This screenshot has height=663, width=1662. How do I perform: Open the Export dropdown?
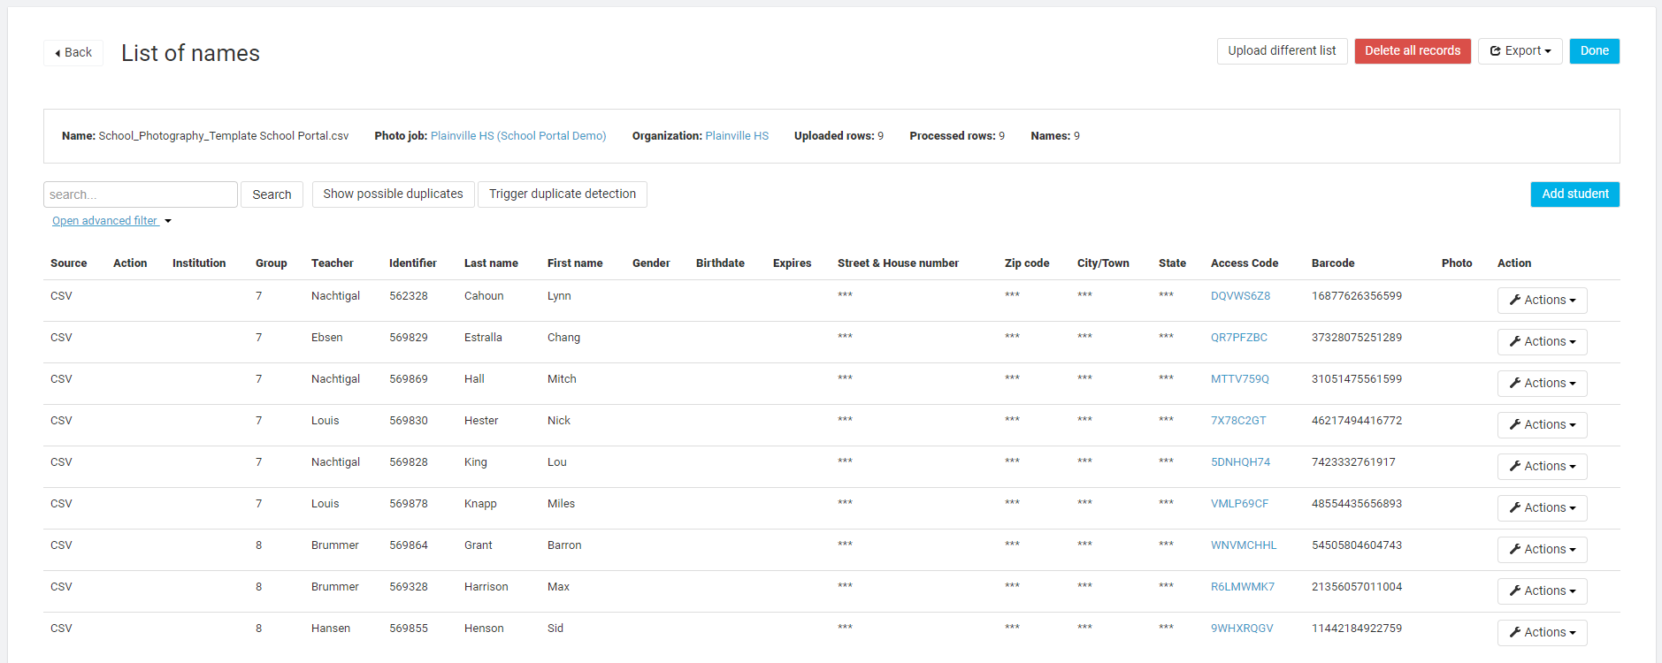[x=1520, y=51]
